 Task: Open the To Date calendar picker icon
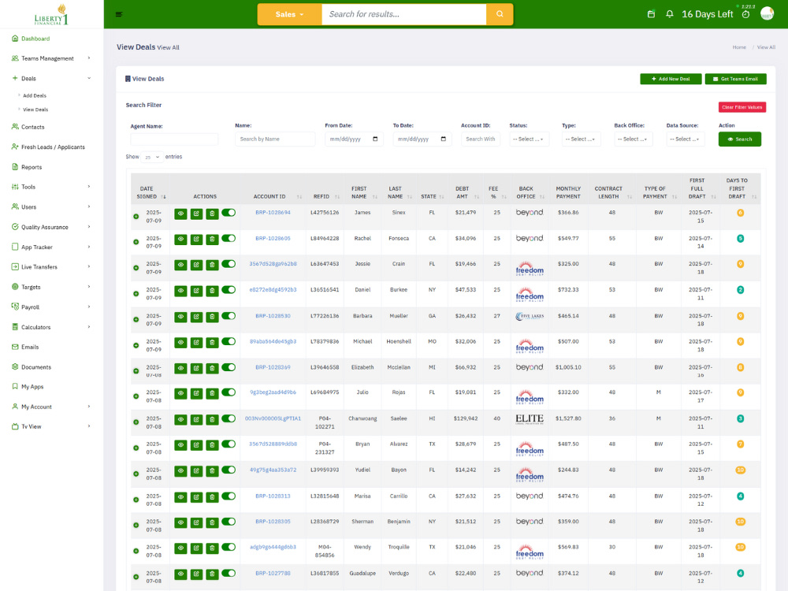tap(443, 139)
